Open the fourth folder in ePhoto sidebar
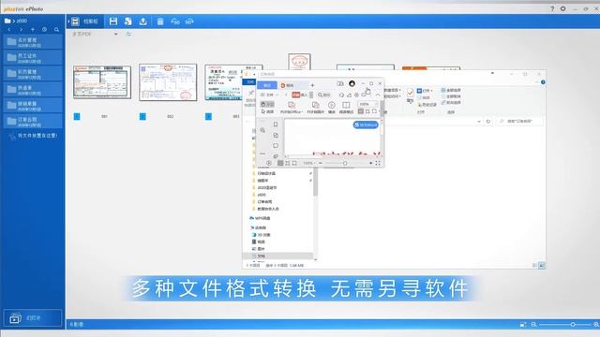Image resolution: width=600 pixels, height=337 pixels. [33, 90]
